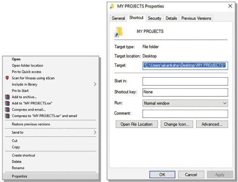Choose Include in library menu entry
Viewport: 238px width, 182px height.
coord(50,84)
